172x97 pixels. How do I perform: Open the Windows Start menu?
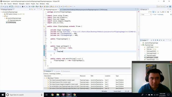pyautogui.click(x=3, y=95)
